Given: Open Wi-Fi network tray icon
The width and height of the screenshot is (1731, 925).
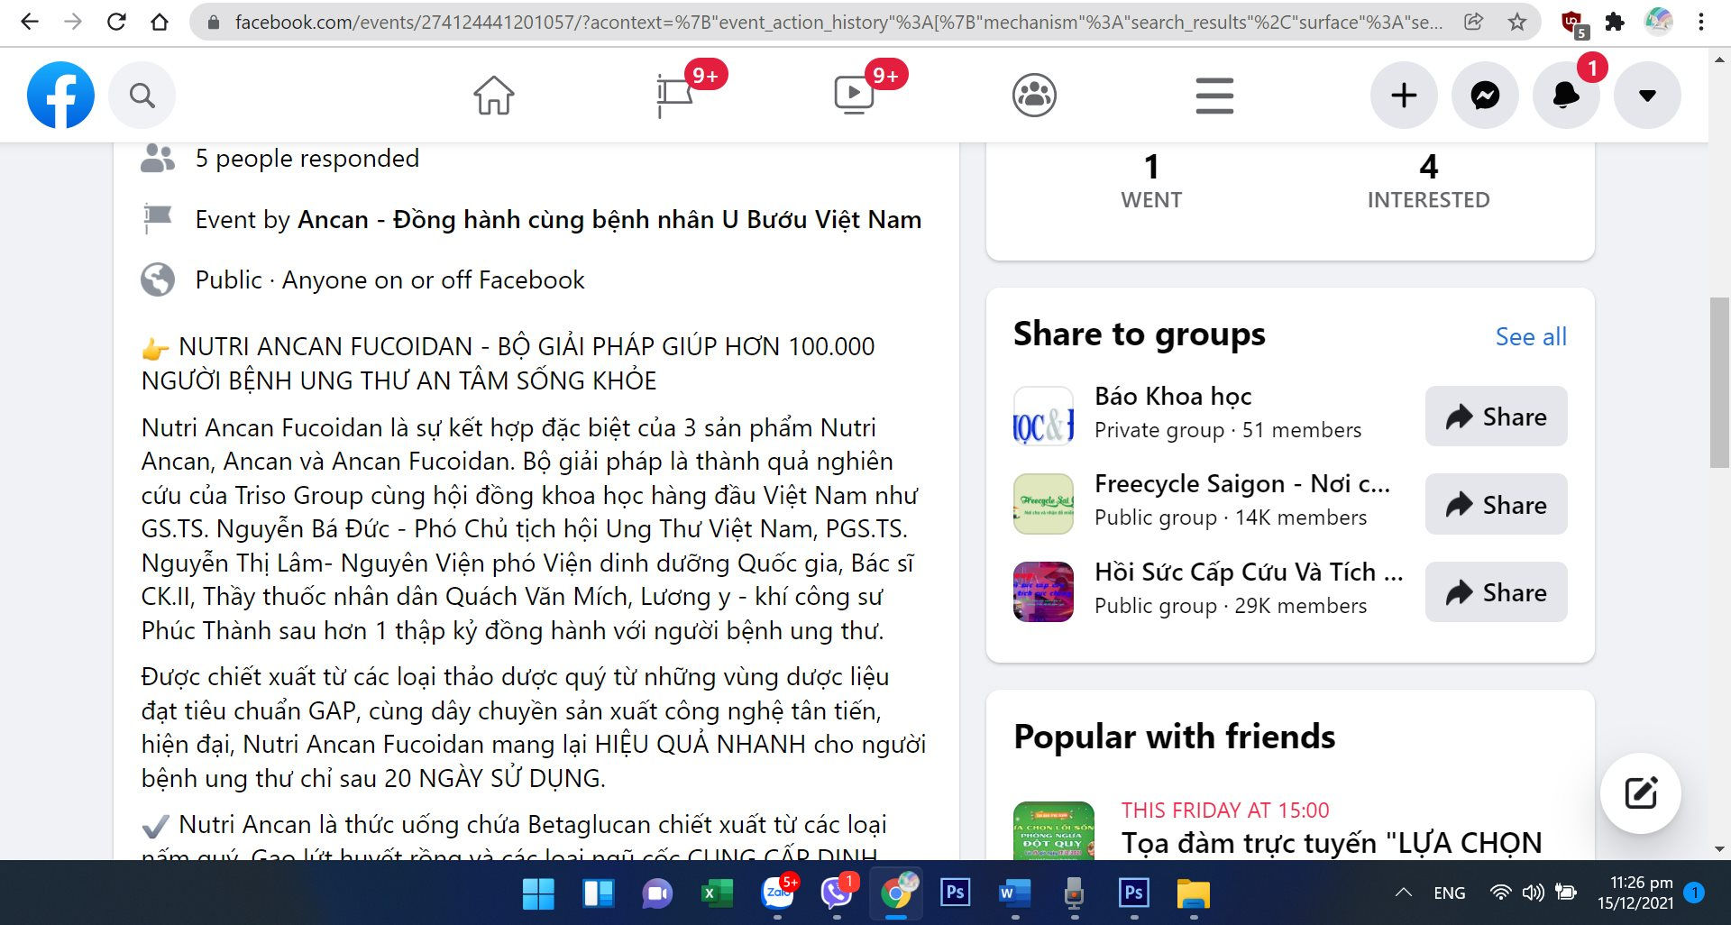Looking at the screenshot, I should [1500, 893].
